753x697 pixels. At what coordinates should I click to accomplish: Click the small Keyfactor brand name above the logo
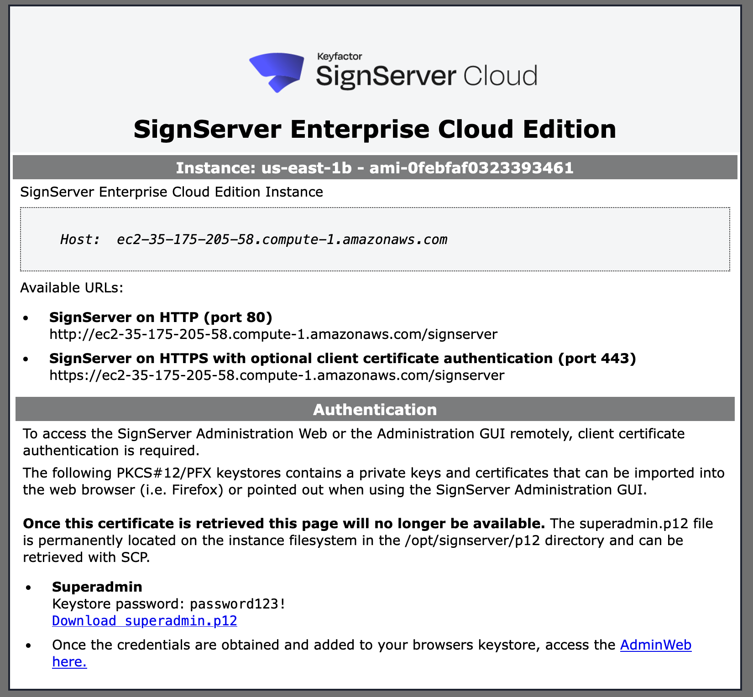tap(339, 57)
